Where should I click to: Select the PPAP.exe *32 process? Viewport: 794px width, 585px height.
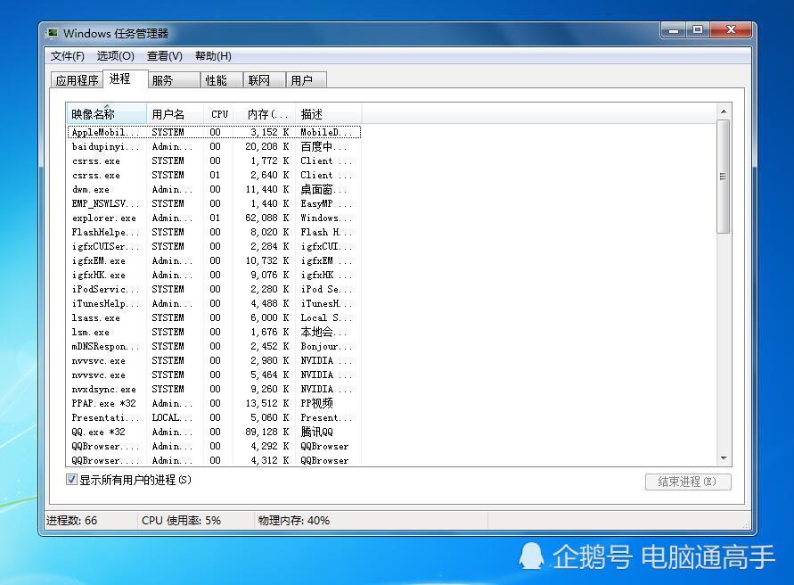coord(214,403)
